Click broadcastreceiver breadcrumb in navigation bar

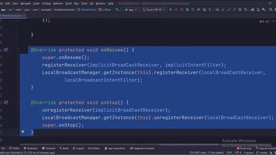pos(64,9)
